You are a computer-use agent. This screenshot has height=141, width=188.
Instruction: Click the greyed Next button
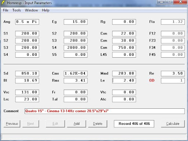[30, 124]
